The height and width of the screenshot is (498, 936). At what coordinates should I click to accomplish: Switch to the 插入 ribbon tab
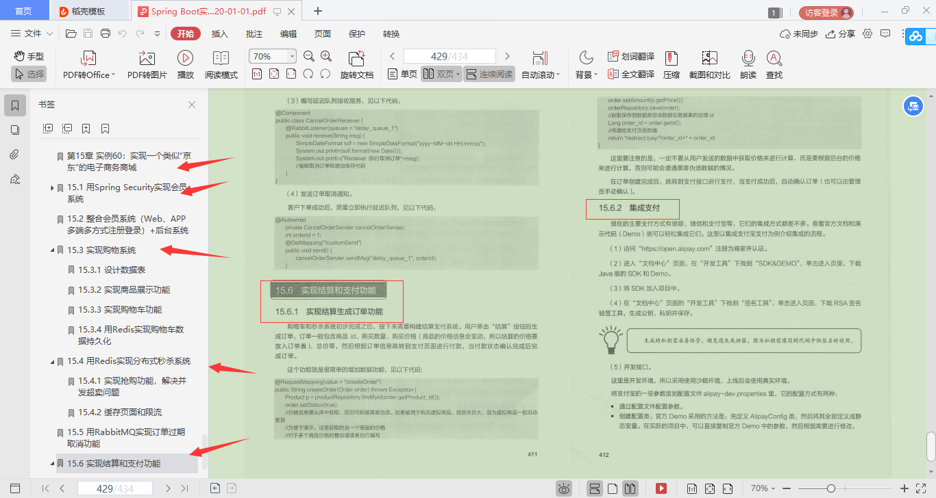[x=220, y=34]
